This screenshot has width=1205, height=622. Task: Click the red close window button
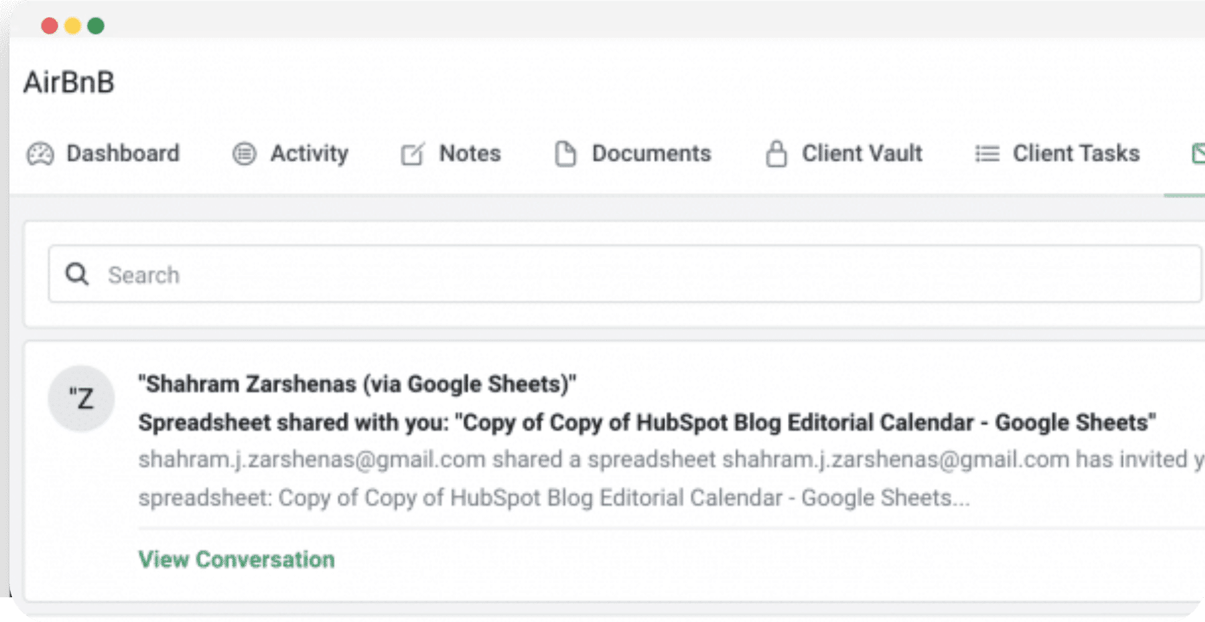point(50,26)
